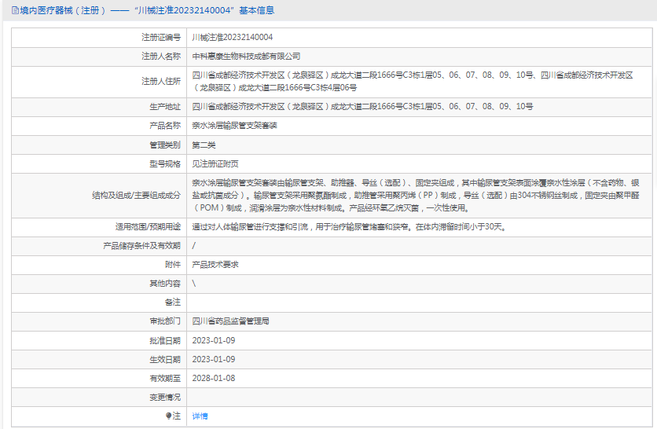Click the 注册人住所 address value
This screenshot has height=429, width=657.
click(413, 81)
